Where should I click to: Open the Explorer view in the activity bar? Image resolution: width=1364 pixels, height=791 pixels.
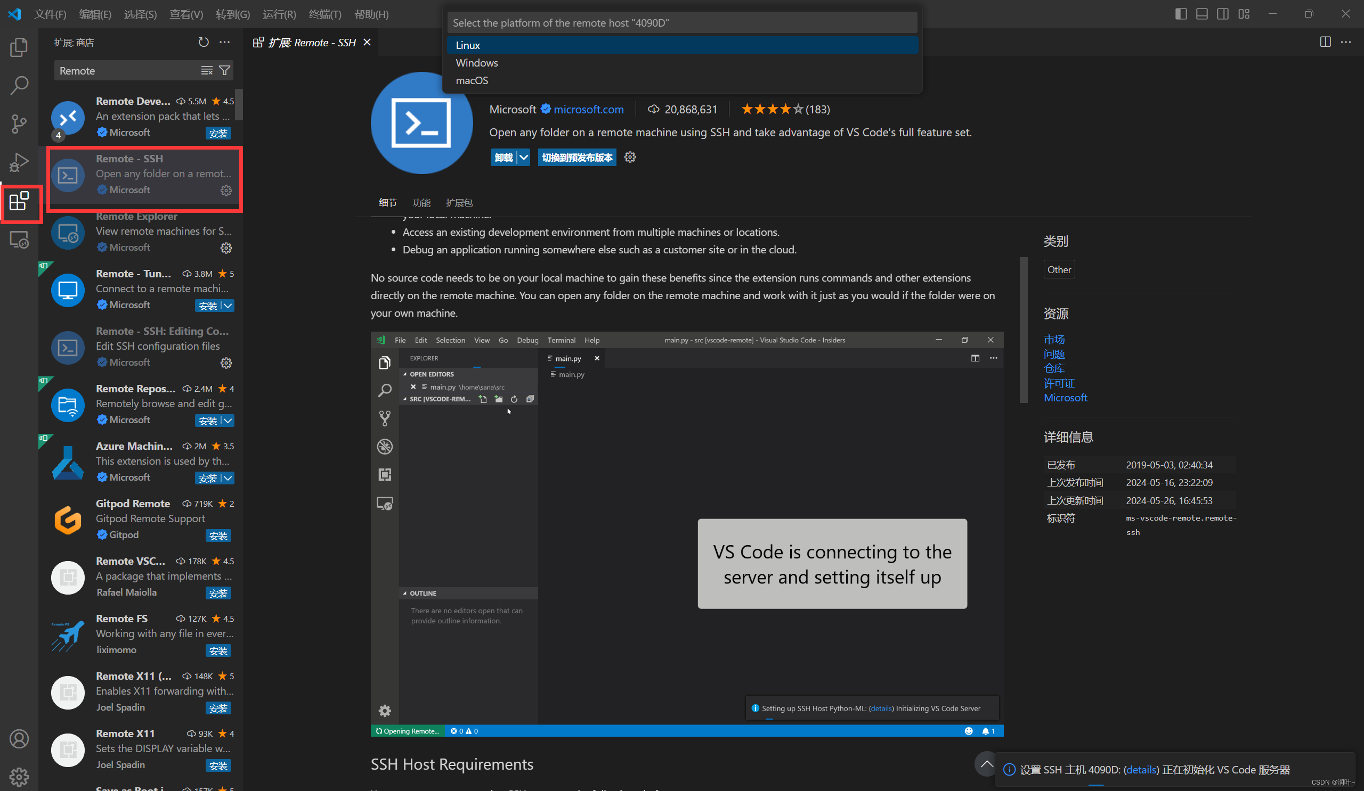click(19, 47)
